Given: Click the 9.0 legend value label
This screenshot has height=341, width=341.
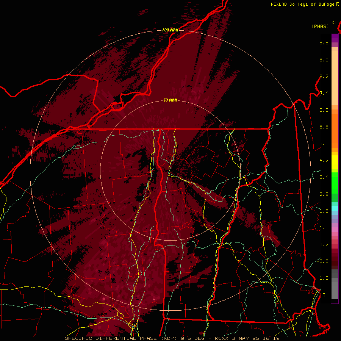Looking at the screenshot, I should (x=324, y=59).
